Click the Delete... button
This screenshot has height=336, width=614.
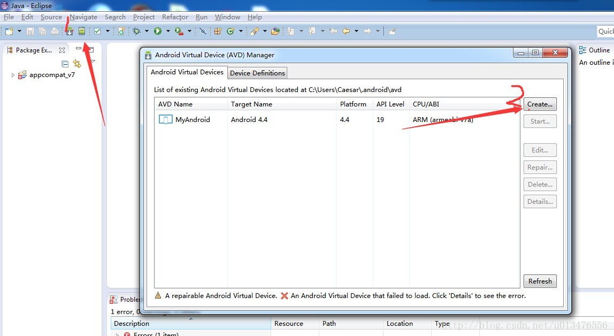coord(540,185)
